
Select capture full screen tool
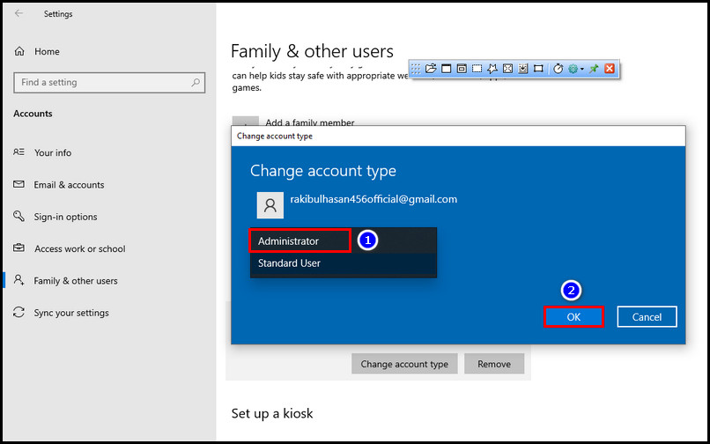click(507, 69)
